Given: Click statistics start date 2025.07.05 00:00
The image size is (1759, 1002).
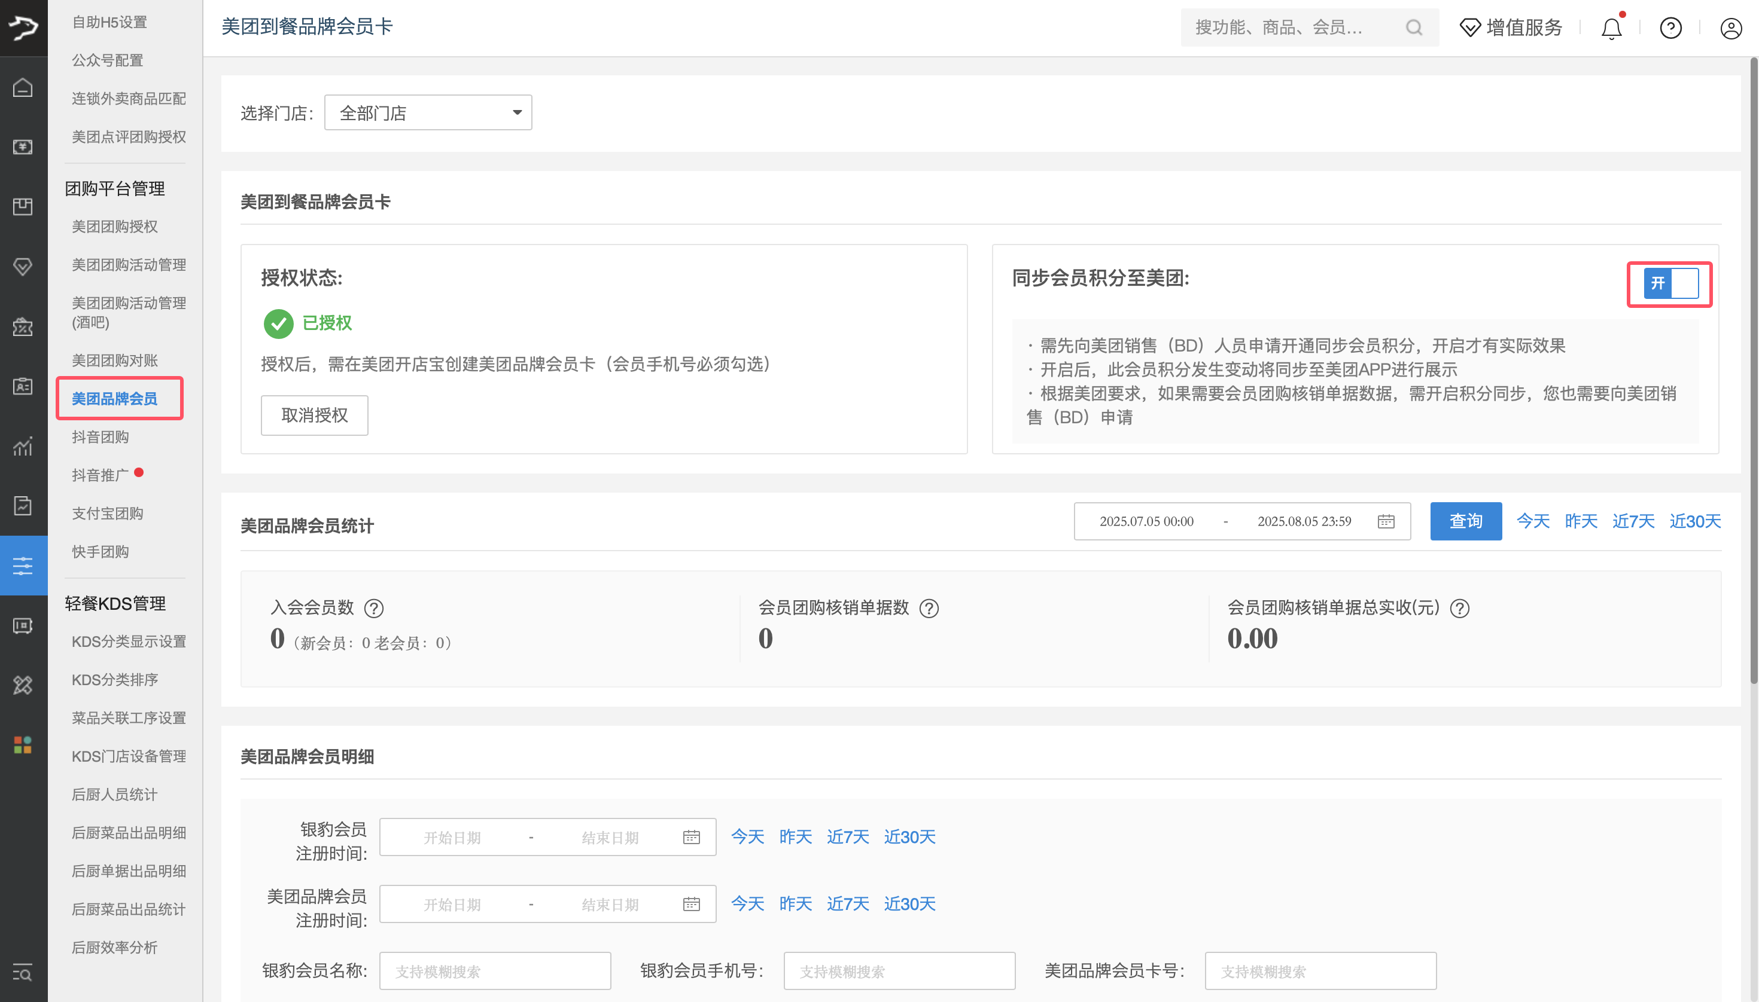Looking at the screenshot, I should coord(1146,522).
